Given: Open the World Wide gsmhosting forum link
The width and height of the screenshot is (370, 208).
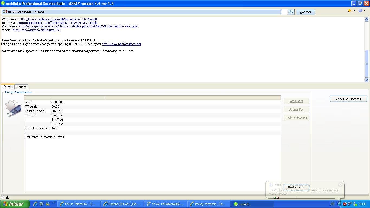Looking at the screenshot, I should tap(58, 19).
